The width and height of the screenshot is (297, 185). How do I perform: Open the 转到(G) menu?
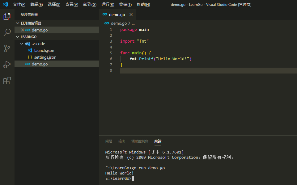[x=90, y=5]
